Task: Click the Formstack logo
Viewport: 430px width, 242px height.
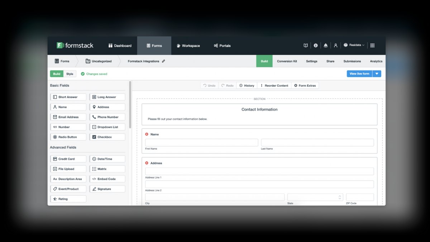Action: pyautogui.click(x=75, y=46)
